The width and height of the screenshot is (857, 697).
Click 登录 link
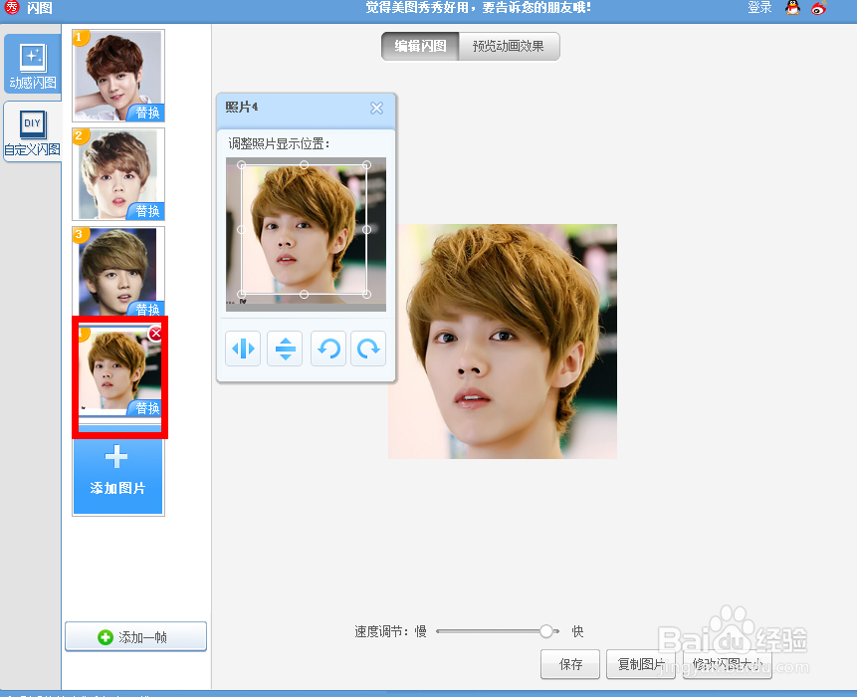[x=759, y=8]
